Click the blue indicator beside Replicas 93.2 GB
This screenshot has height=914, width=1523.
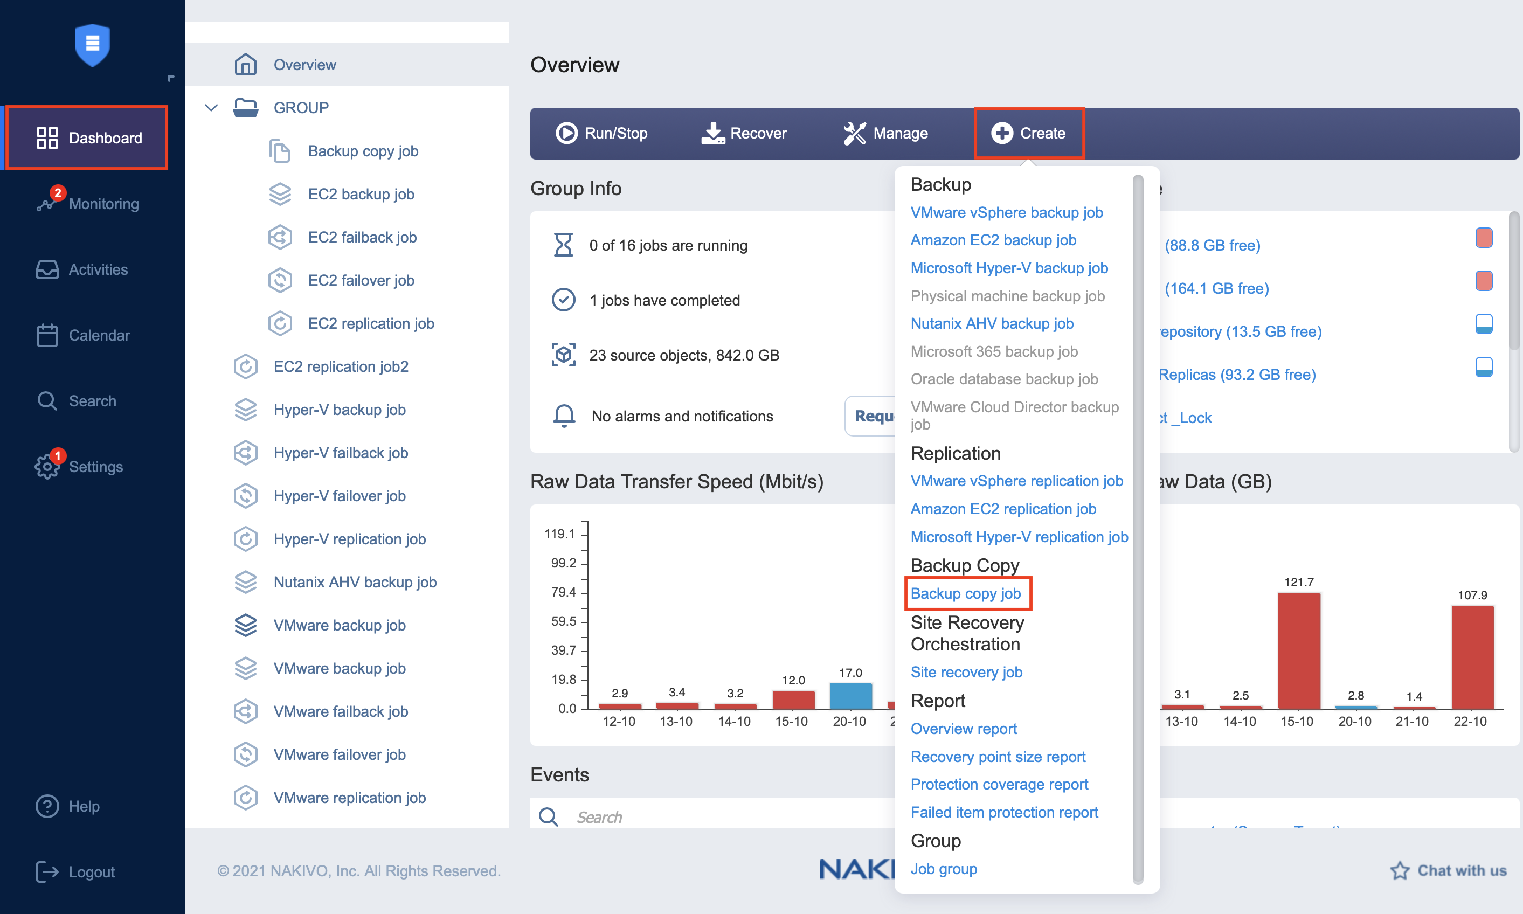click(x=1484, y=367)
